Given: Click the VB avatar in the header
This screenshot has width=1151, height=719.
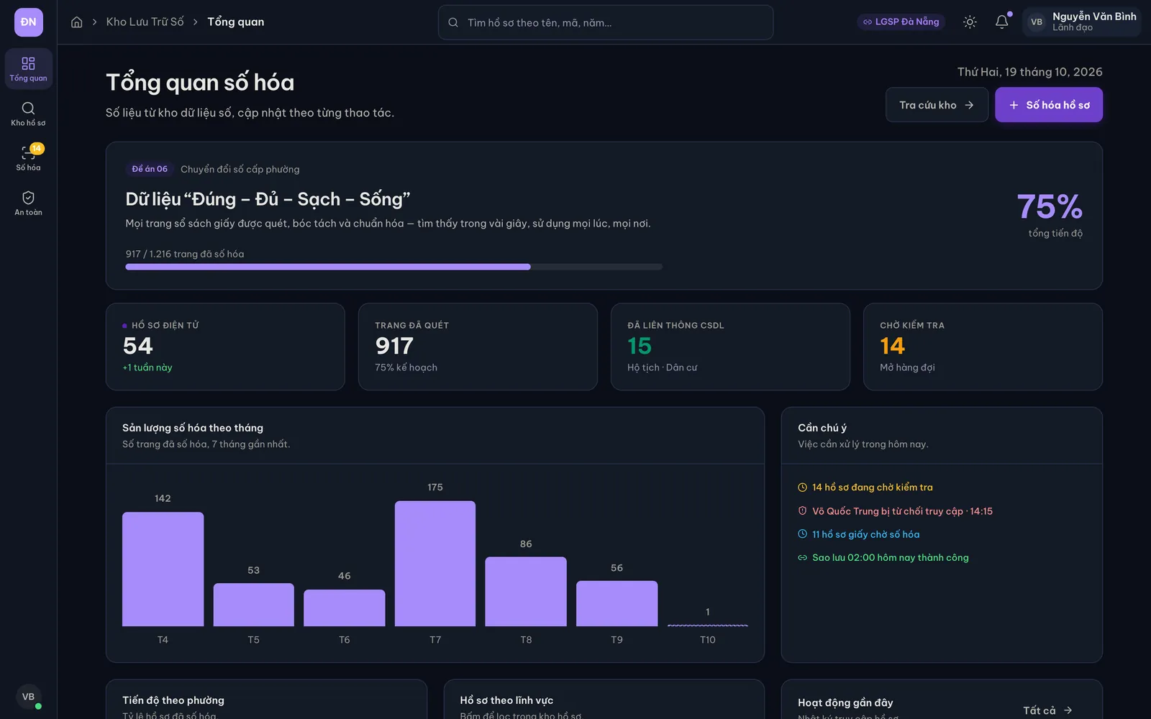Looking at the screenshot, I should click(x=1037, y=22).
